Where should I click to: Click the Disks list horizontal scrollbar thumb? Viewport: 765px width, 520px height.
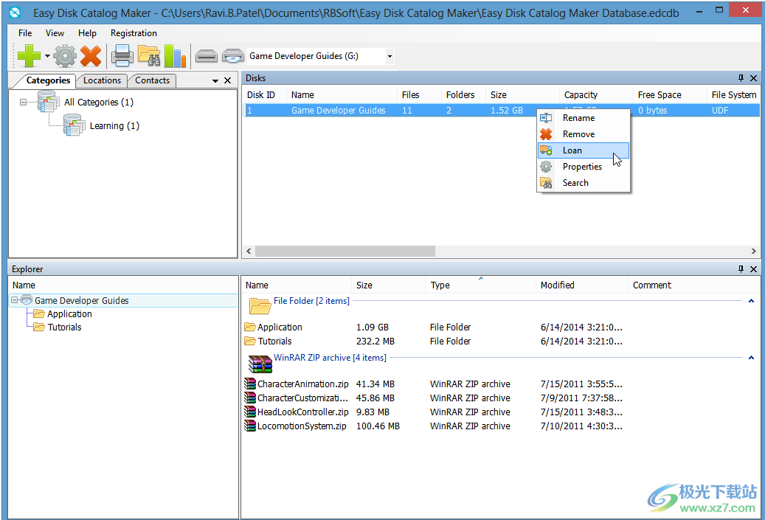[345, 251]
